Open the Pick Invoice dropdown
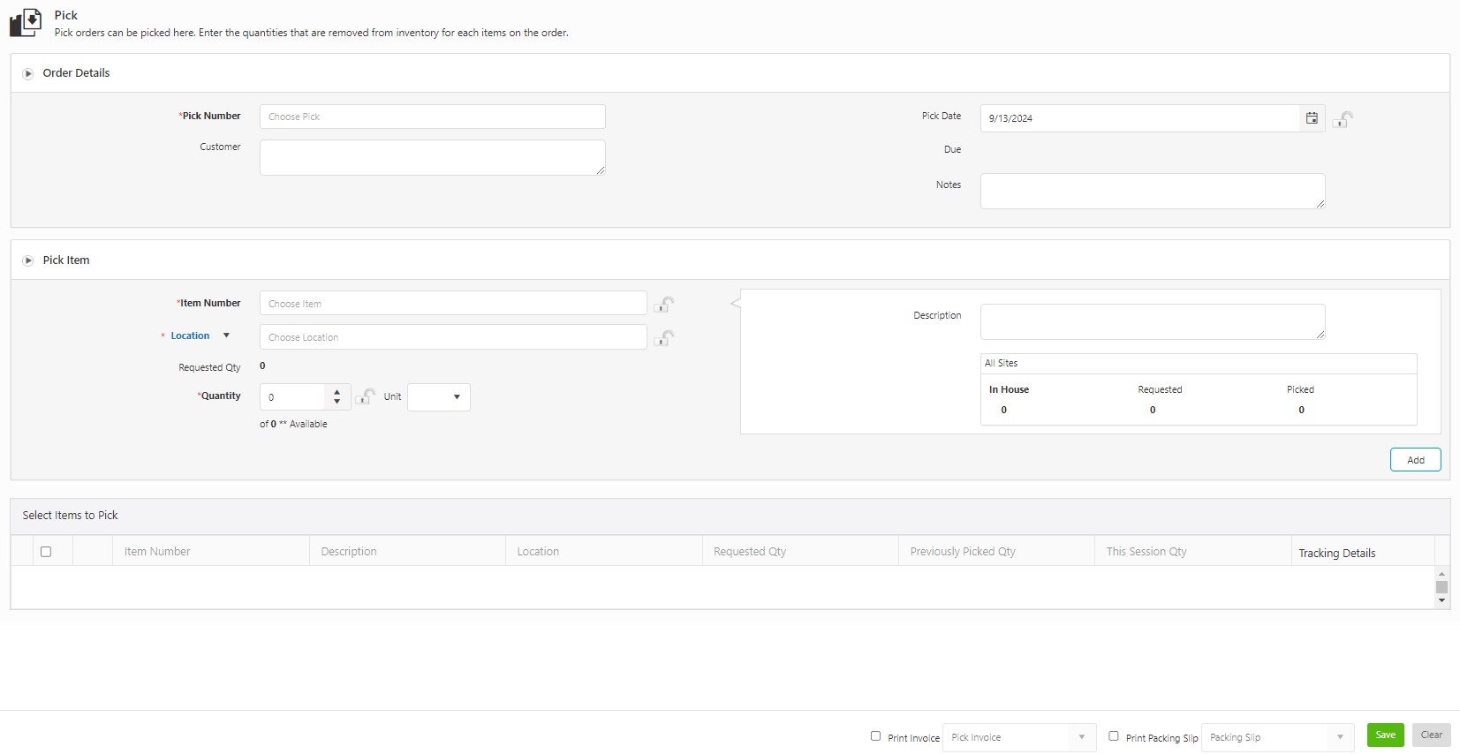 (x=1081, y=737)
